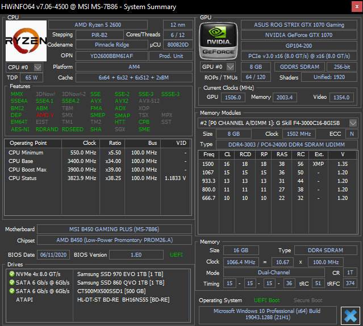Screen dimensions: 363x326
Task: Click the 65 W TDP value
Action: 31,77
